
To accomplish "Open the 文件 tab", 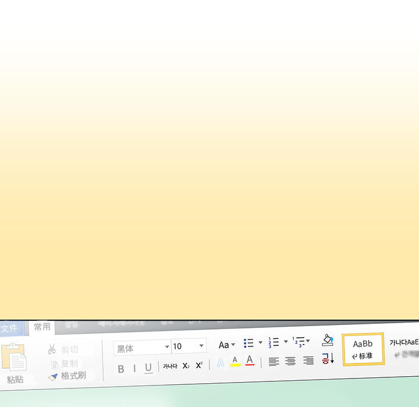I will coord(9,329).
